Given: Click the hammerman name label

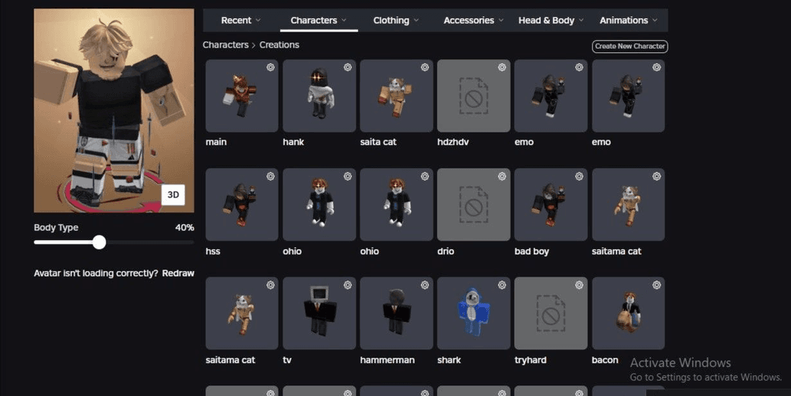Looking at the screenshot, I should (x=387, y=360).
